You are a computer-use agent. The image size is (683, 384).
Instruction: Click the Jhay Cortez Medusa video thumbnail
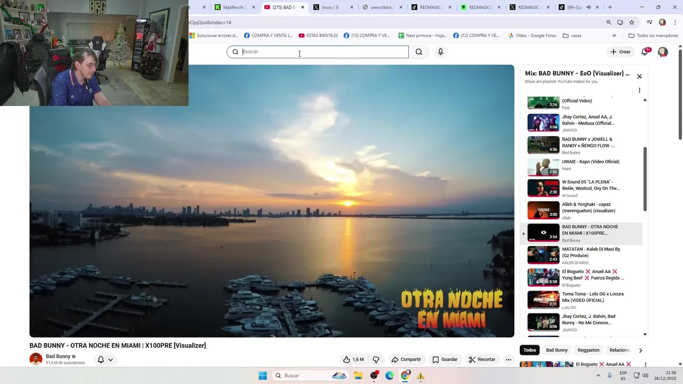pos(543,123)
